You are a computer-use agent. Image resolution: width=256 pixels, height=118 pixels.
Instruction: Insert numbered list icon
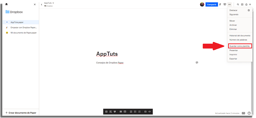[x=140, y=112]
